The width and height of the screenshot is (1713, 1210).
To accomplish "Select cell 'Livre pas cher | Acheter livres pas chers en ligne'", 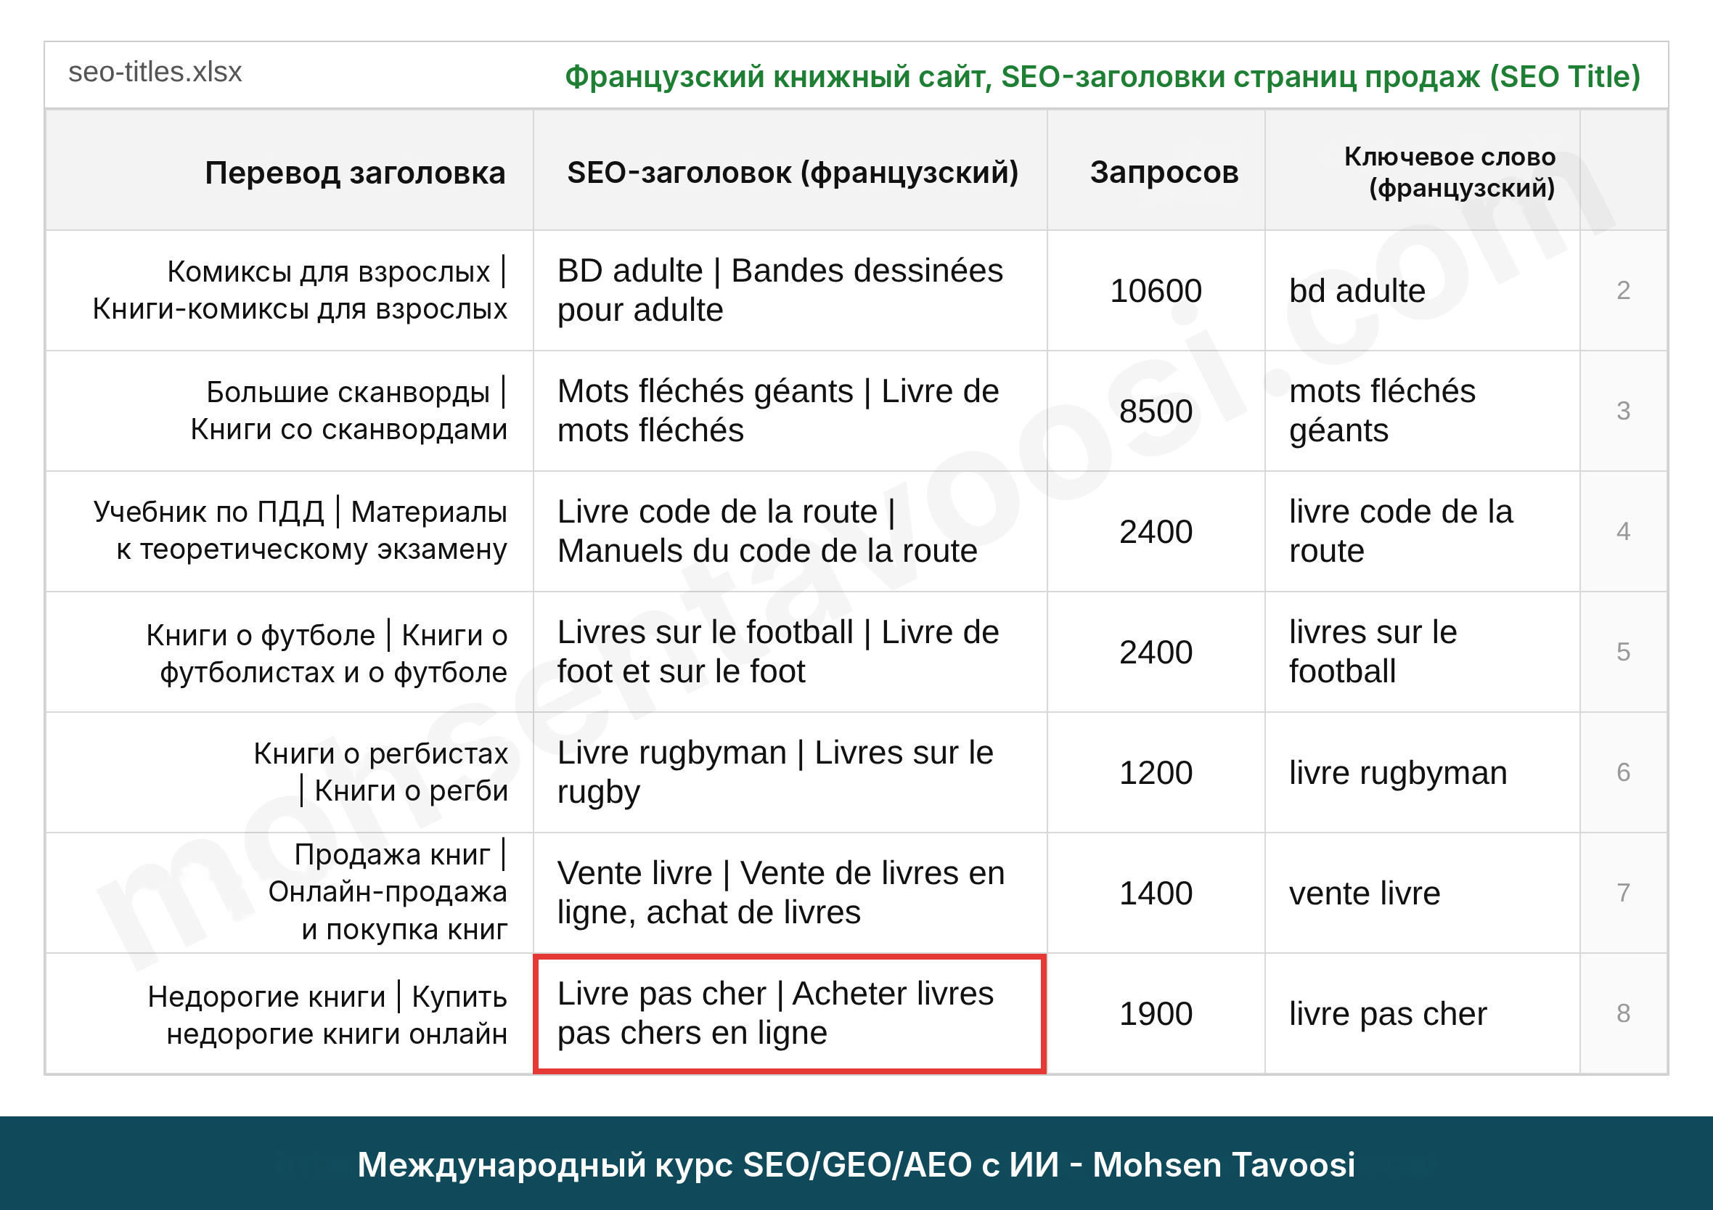I will 791,1014.
